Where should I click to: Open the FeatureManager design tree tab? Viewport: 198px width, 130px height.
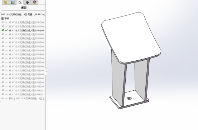pyautogui.click(x=5, y=2)
